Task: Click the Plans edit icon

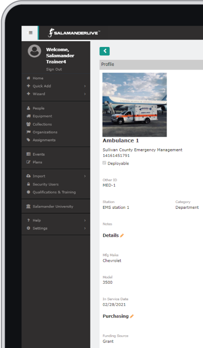Action: 28,162
